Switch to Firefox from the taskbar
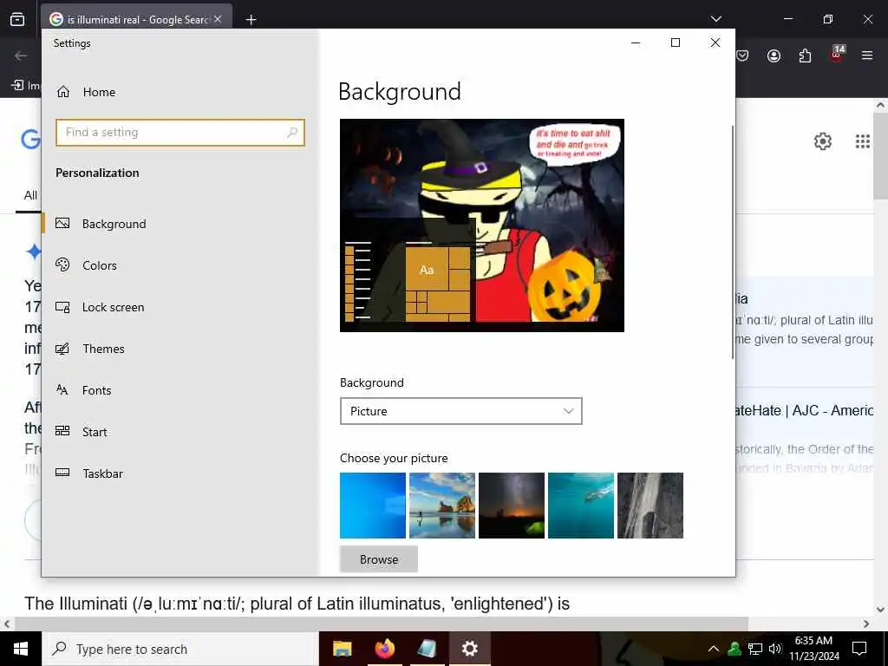The height and width of the screenshot is (666, 888). (384, 649)
